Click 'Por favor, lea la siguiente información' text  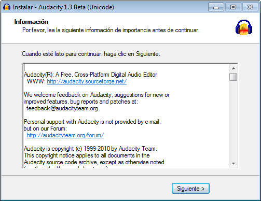click(111, 30)
